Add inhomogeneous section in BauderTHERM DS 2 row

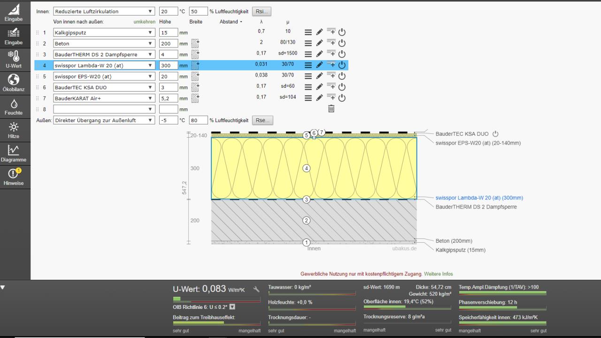[x=196, y=54]
